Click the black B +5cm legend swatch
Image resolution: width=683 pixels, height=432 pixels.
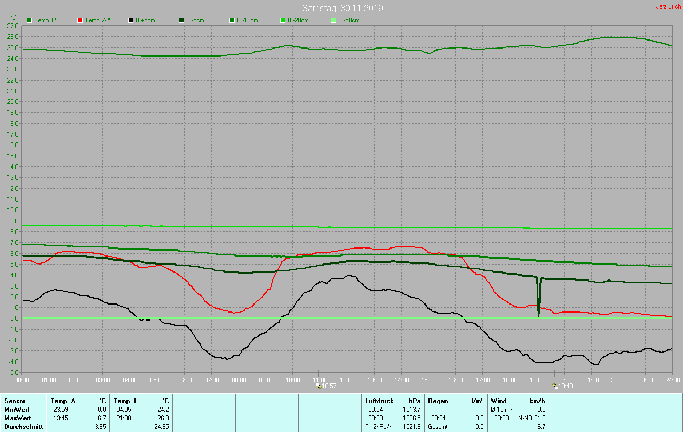coord(130,20)
